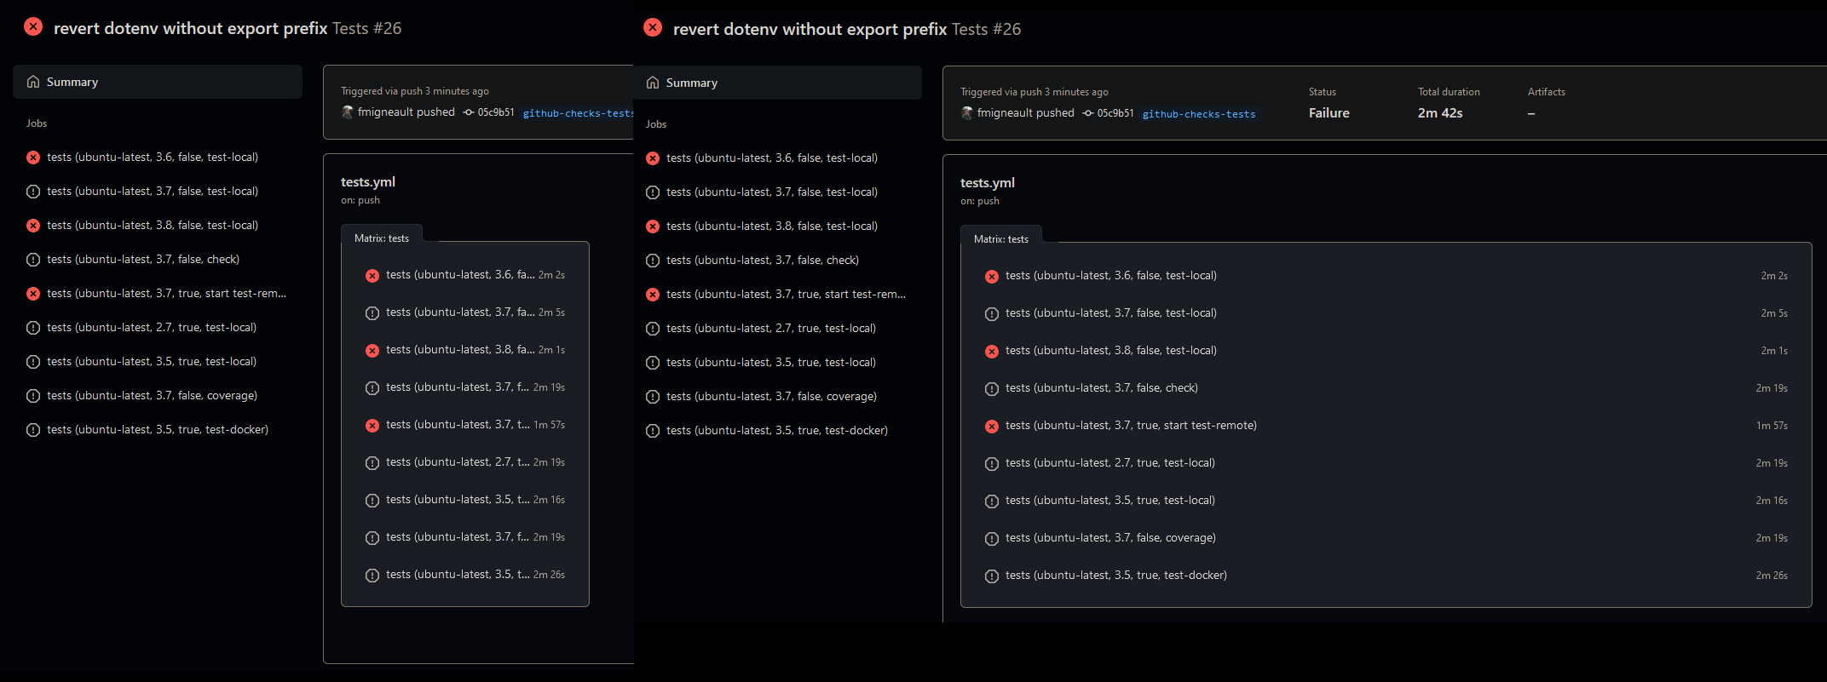Open the 3.5 true test-docker job in the left sidebar
The image size is (1827, 682).
pos(158,430)
